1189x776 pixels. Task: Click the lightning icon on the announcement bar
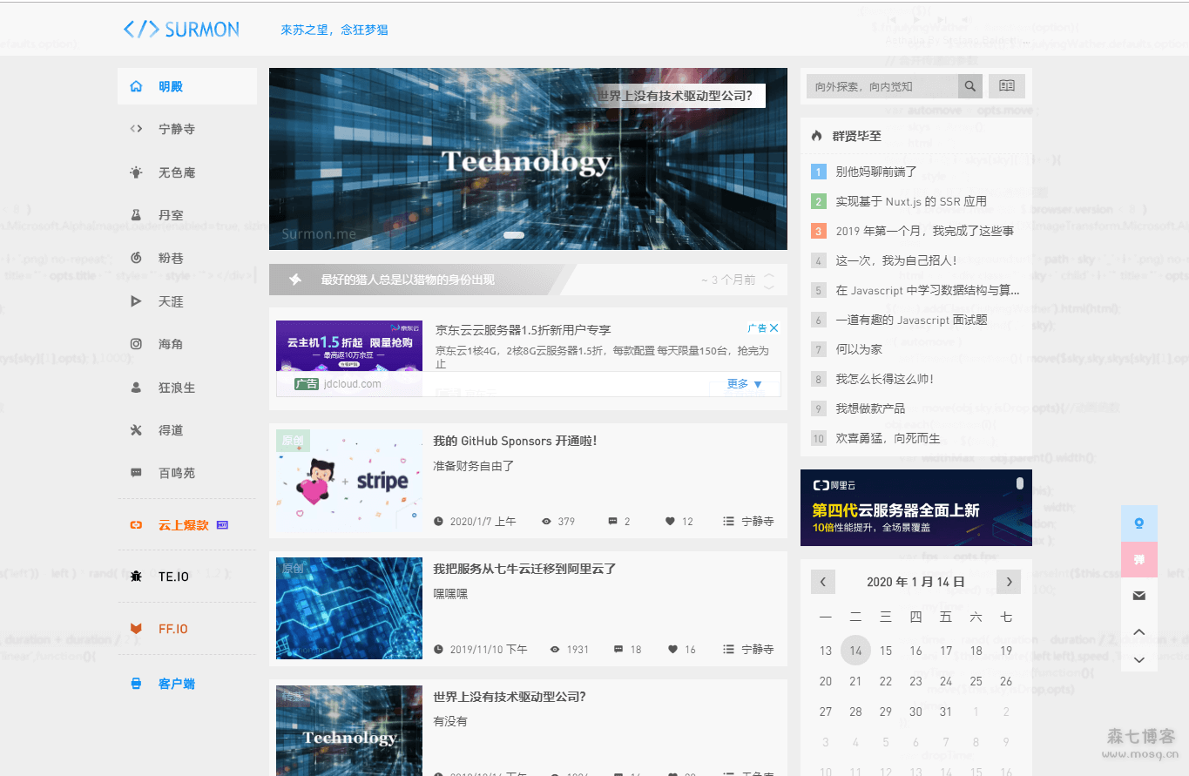click(x=296, y=280)
